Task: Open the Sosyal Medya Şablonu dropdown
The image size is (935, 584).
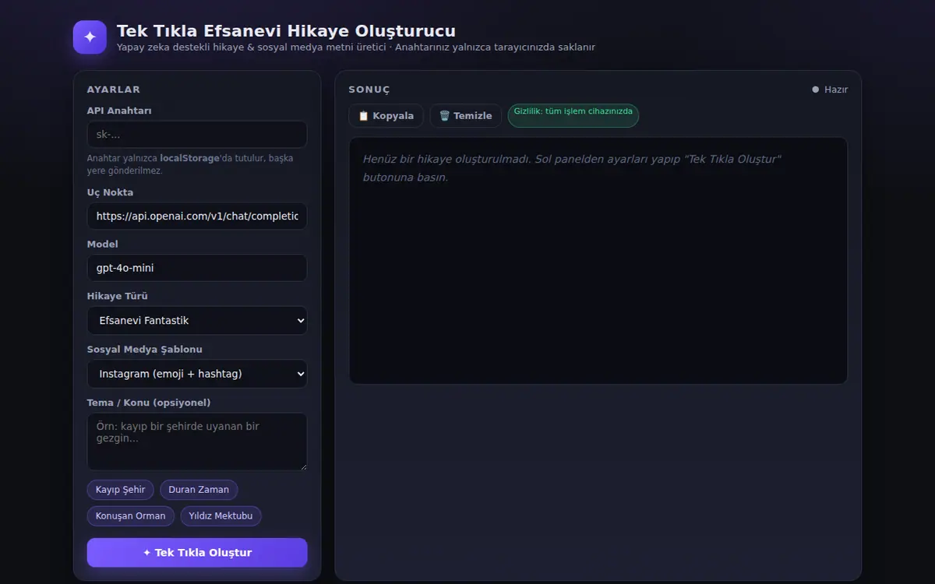Action: click(x=197, y=374)
